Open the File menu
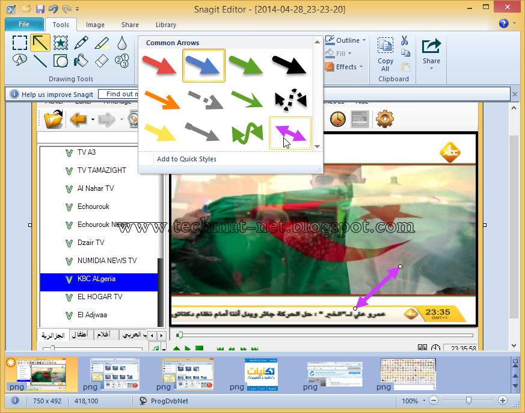The height and width of the screenshot is (413, 525). pyautogui.click(x=24, y=24)
